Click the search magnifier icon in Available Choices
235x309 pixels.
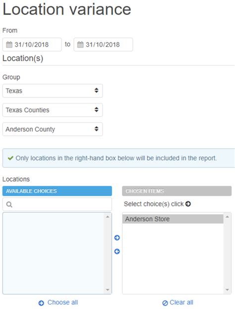9,205
